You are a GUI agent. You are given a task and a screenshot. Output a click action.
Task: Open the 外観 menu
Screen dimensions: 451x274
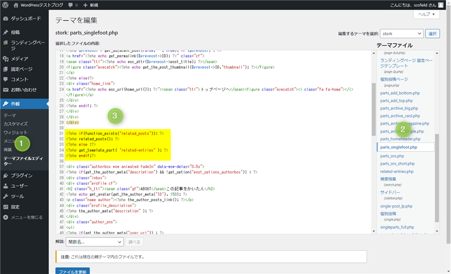24,104
